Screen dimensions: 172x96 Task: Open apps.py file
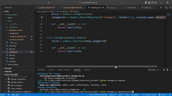(12, 49)
